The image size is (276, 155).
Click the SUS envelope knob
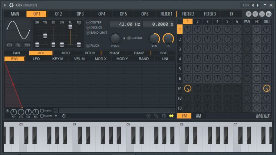(28, 112)
